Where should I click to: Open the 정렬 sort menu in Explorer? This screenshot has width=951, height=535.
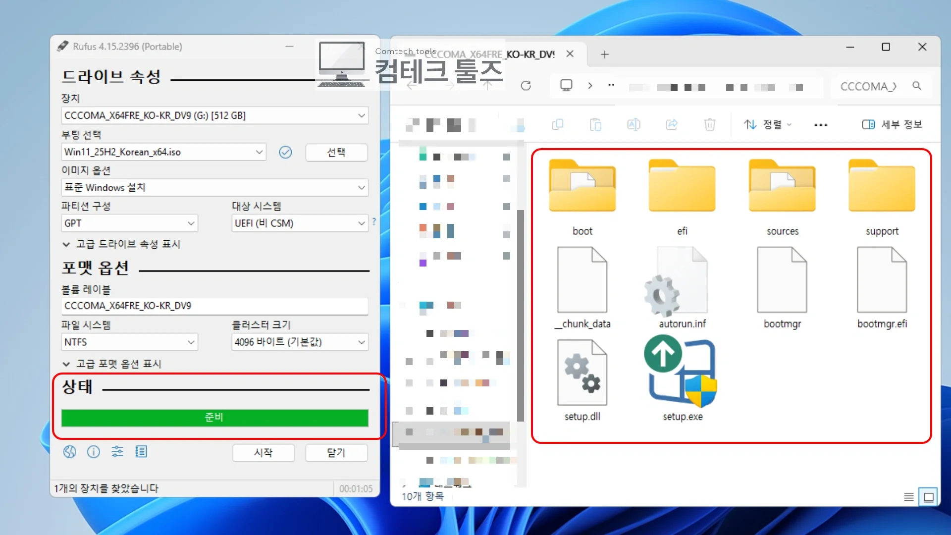tap(768, 125)
